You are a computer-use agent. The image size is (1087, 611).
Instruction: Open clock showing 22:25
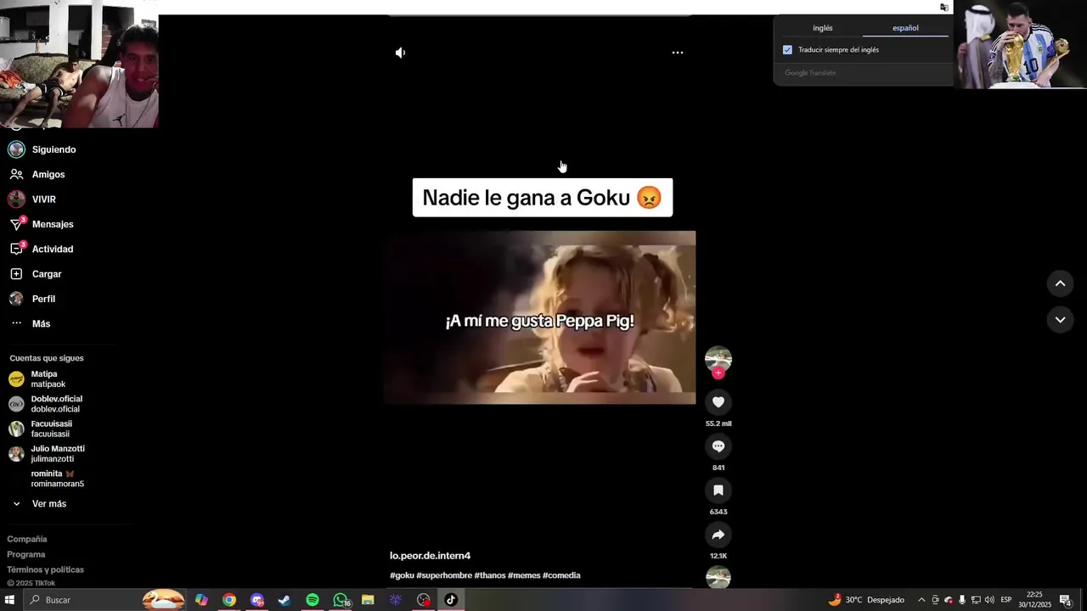[x=1034, y=600]
